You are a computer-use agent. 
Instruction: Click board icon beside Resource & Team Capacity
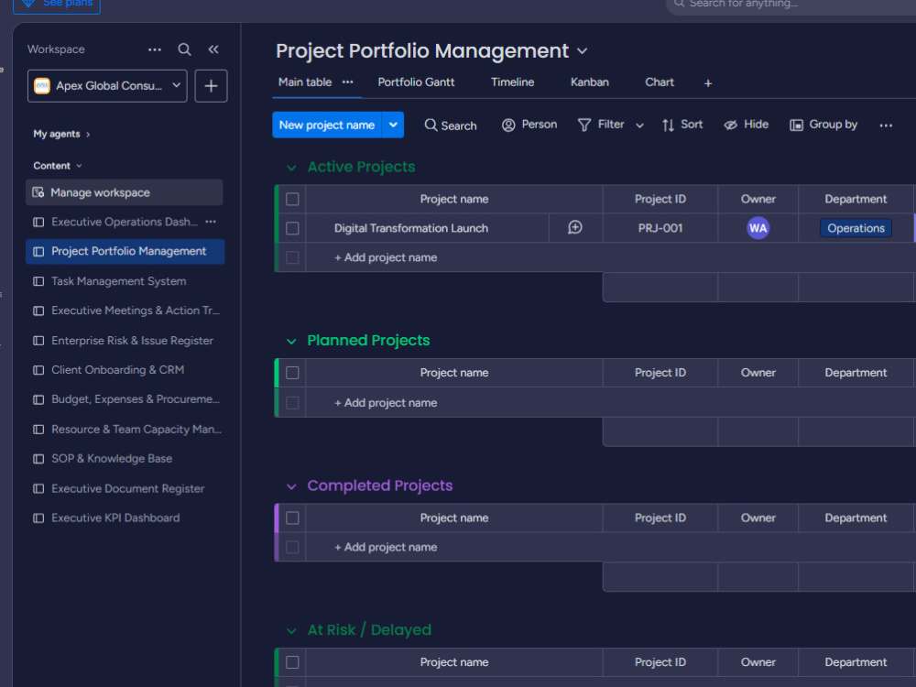click(38, 430)
